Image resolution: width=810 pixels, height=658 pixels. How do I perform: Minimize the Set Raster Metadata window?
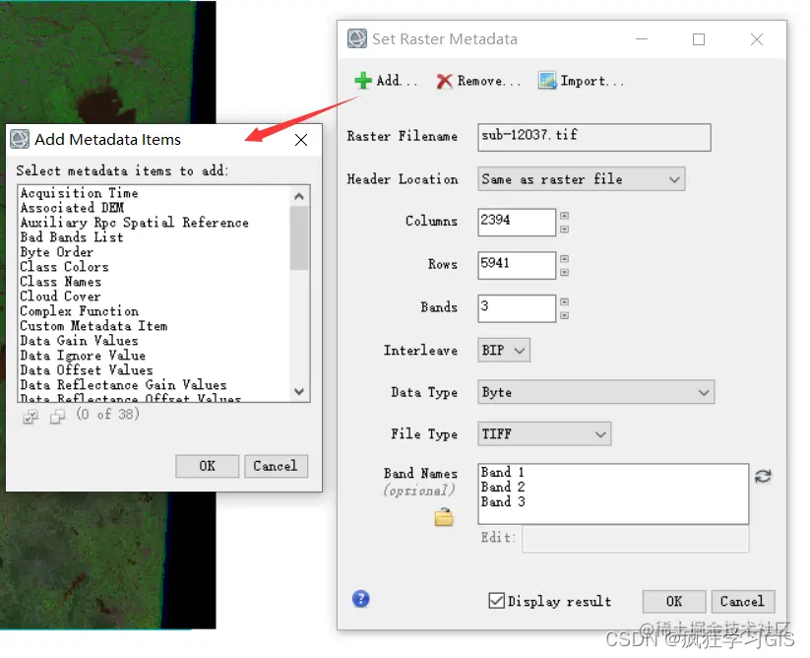(642, 39)
